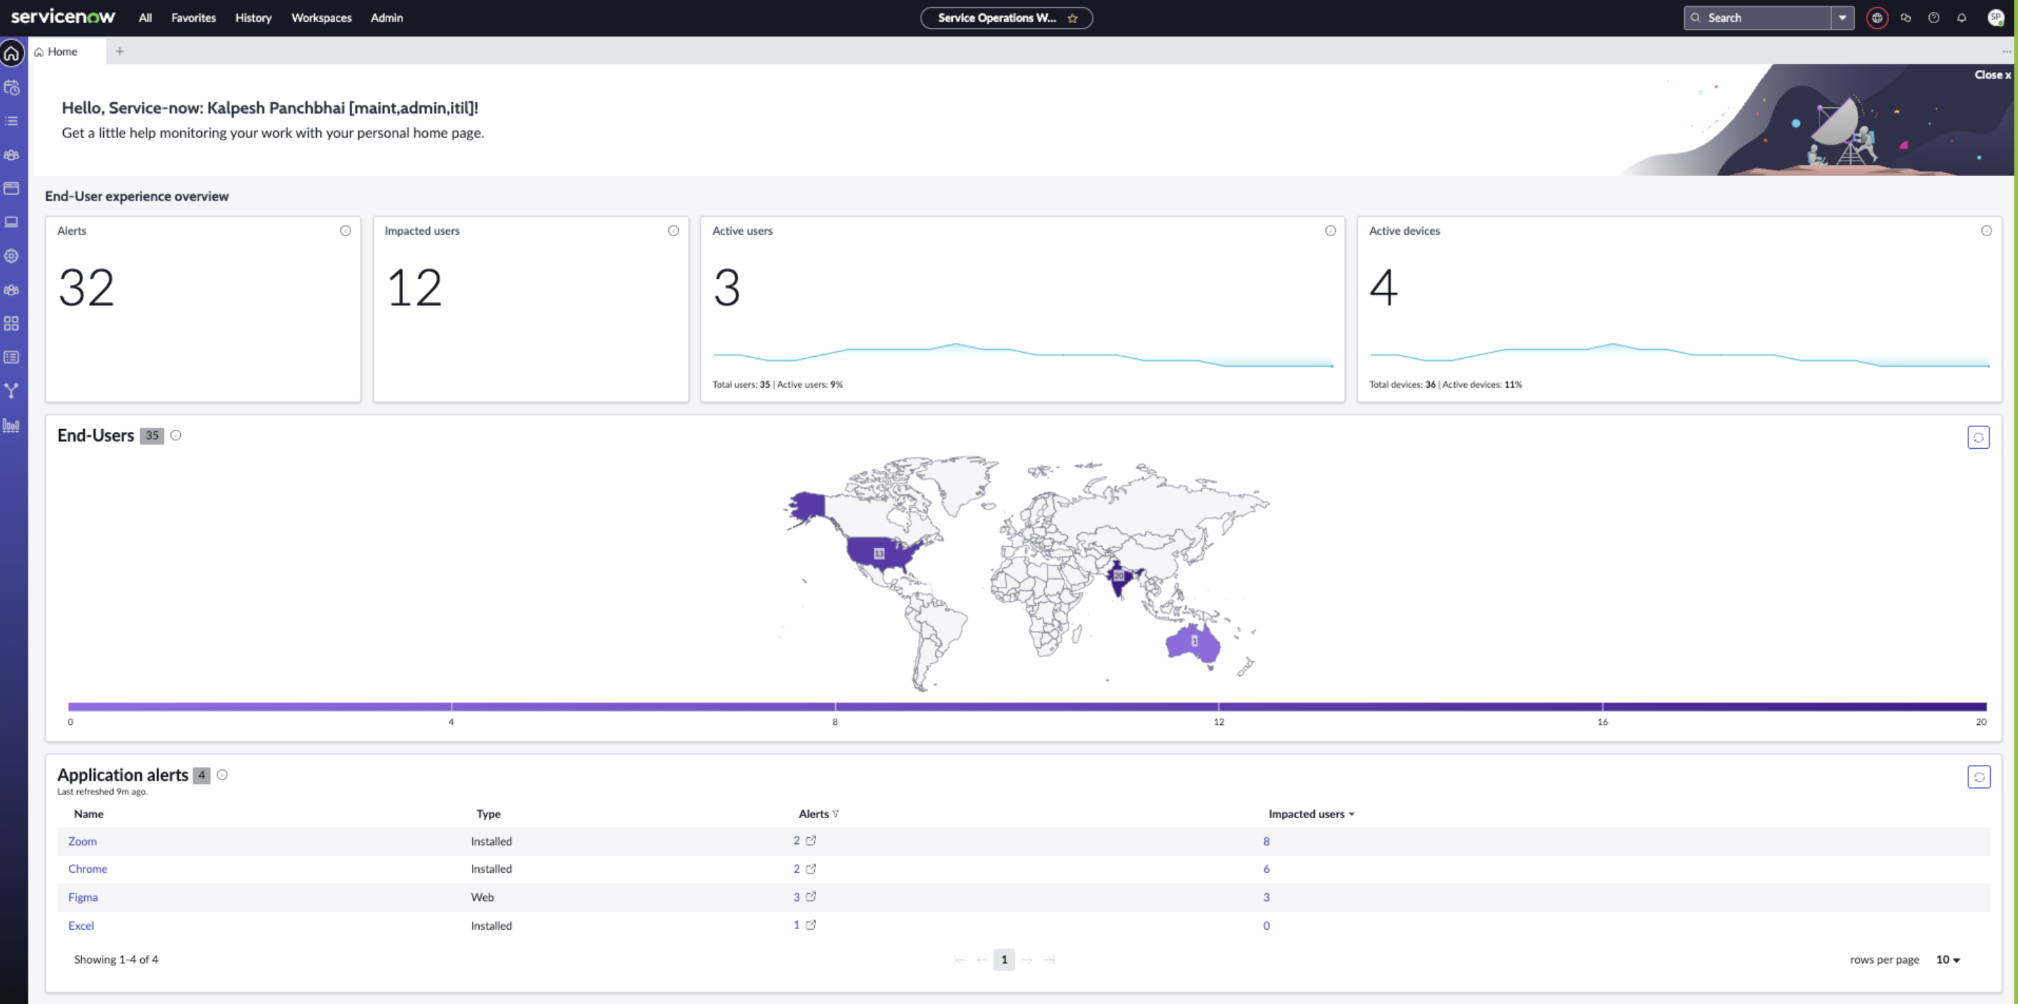
Task: Filter the Alerts column header
Action: [x=835, y=814]
